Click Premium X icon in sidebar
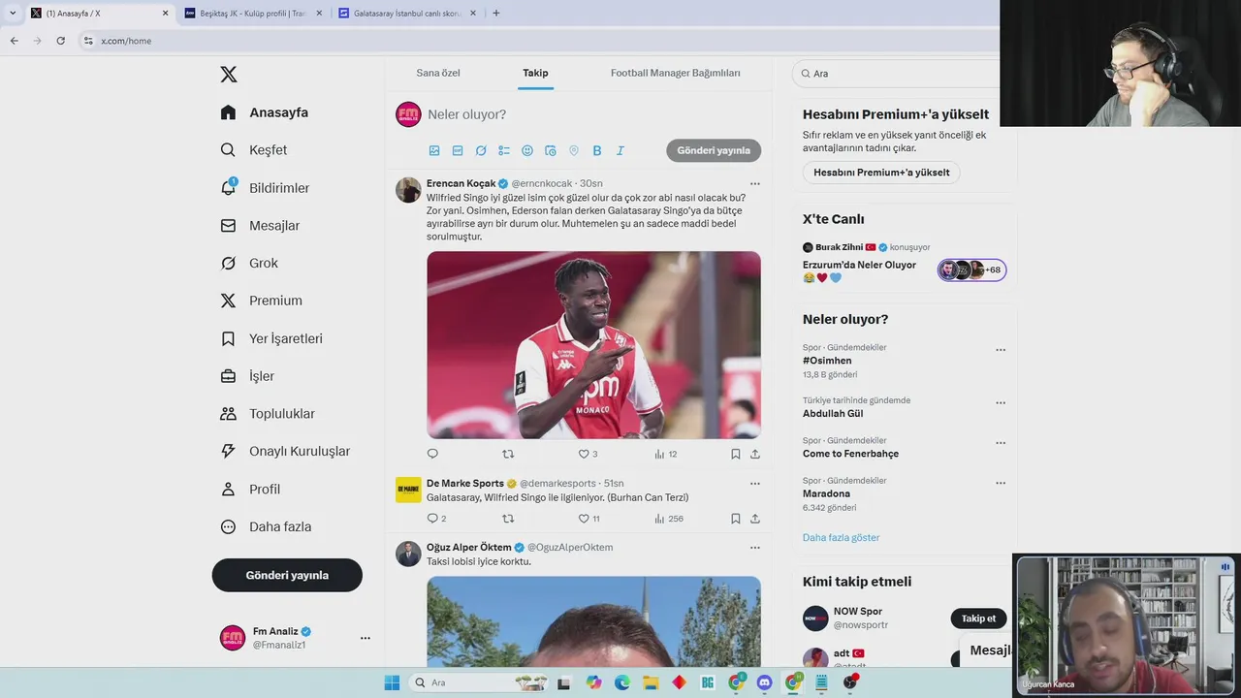 (228, 301)
